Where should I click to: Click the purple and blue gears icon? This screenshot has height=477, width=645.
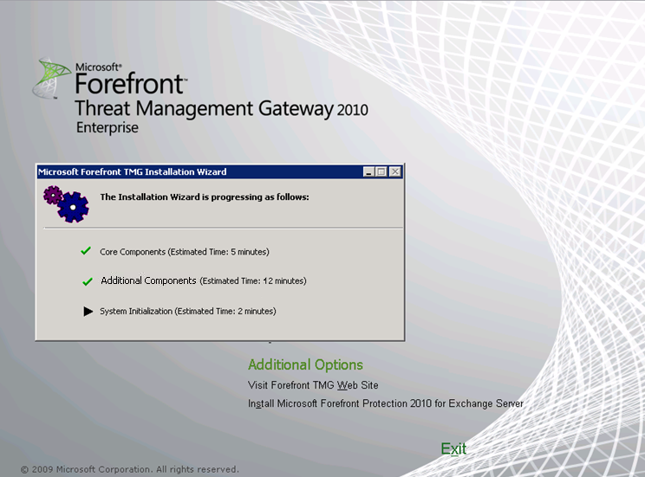(66, 203)
